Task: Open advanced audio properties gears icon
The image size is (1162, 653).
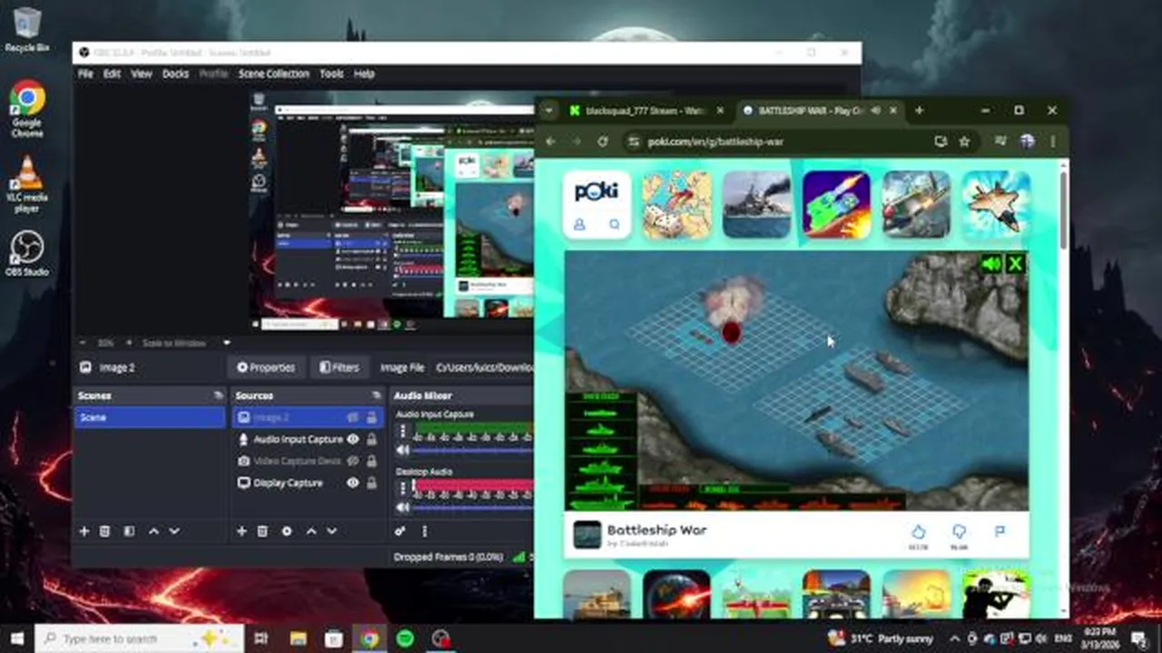Action: click(400, 531)
